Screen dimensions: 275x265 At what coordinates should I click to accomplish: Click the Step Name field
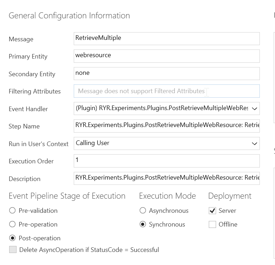coord(166,126)
